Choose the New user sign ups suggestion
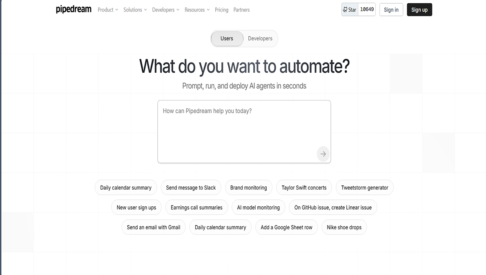The width and height of the screenshot is (486, 275). click(x=136, y=208)
